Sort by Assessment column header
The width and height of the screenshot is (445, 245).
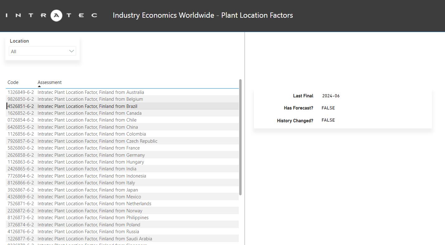(x=49, y=82)
